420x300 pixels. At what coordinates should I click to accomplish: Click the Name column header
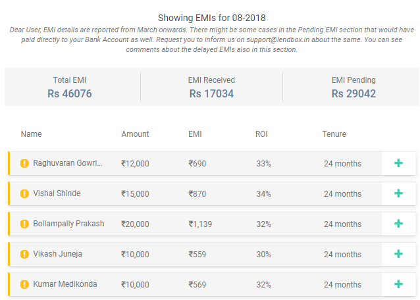[x=31, y=134]
